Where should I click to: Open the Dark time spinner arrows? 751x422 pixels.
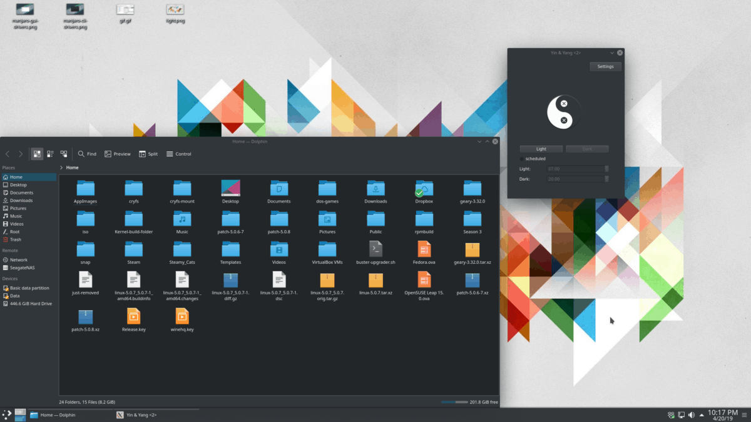click(x=606, y=179)
